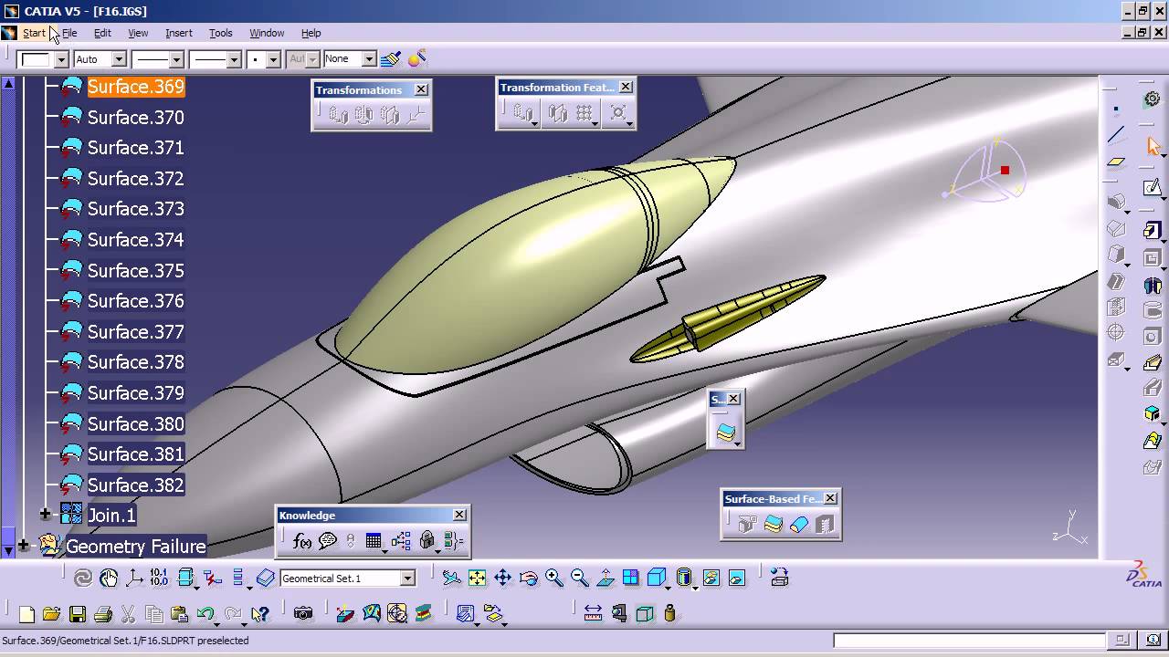
Task: Click the Paste clipboard icon
Action: tap(179, 614)
